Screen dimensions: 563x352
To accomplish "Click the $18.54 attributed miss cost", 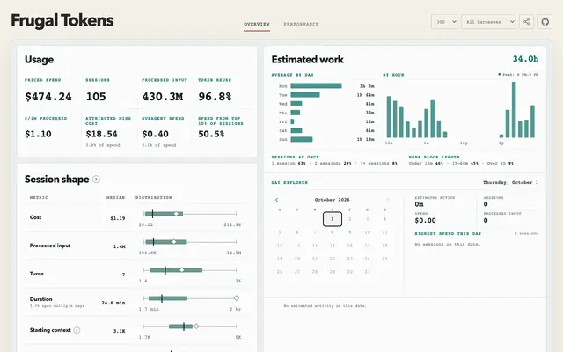I will [x=102, y=134].
